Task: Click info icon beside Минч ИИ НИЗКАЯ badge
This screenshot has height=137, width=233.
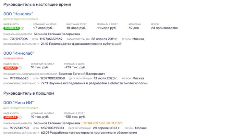Action: pos(20,117)
